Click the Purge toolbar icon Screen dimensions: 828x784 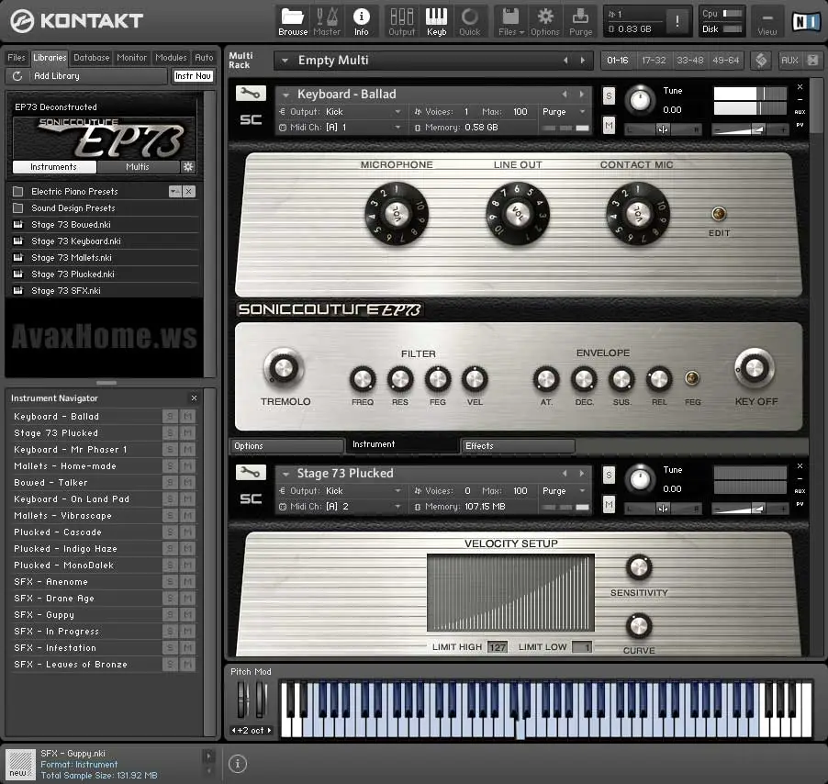[580, 22]
